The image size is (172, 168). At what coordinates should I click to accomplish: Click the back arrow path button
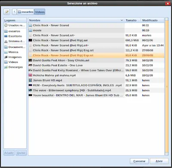15,12
